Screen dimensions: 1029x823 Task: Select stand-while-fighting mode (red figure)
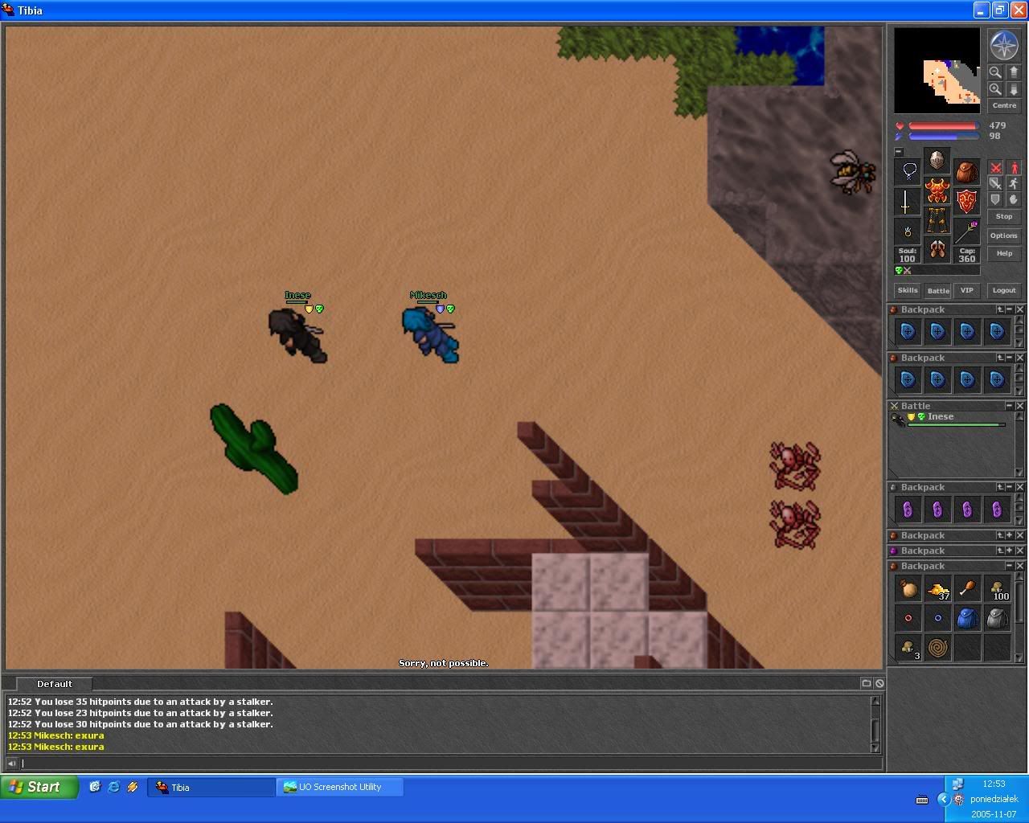coord(1014,168)
